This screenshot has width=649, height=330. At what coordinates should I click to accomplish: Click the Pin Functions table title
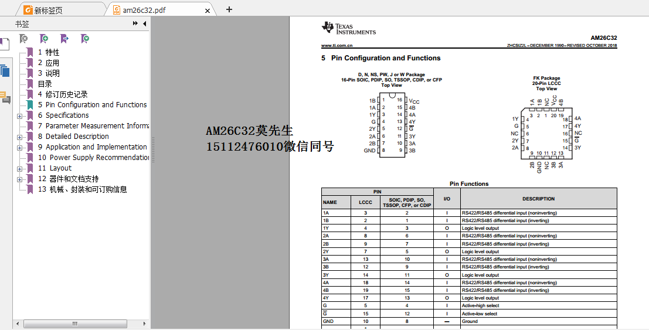pyautogui.click(x=469, y=184)
